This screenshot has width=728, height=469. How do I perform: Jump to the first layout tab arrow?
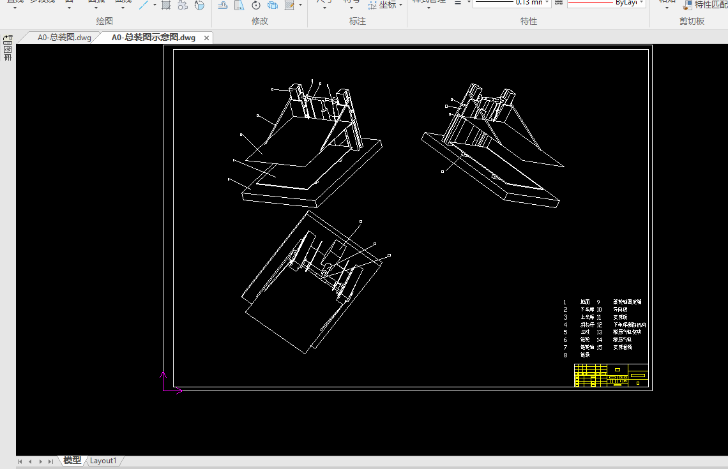pos(20,461)
